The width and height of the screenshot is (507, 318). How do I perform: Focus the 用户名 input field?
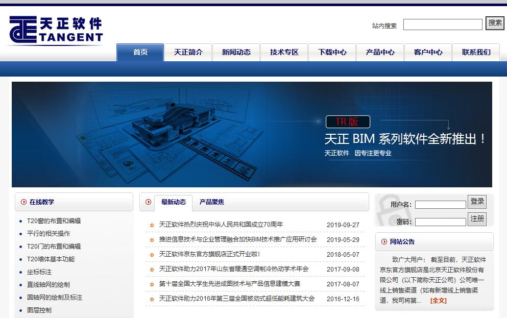pyautogui.click(x=441, y=205)
